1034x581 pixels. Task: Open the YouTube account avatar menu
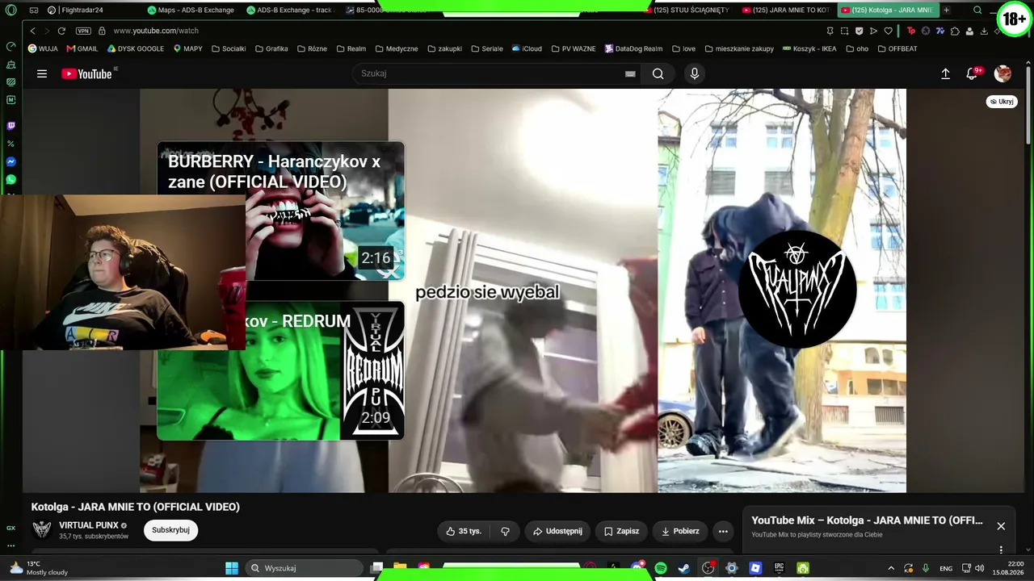coord(1002,73)
